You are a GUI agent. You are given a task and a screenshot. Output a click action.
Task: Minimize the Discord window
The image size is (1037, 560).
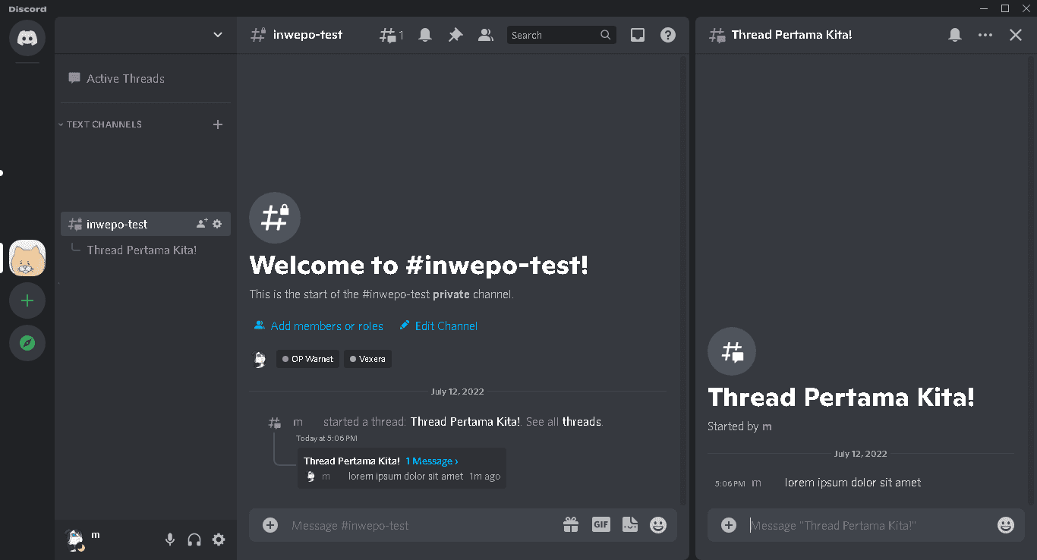tap(985, 8)
